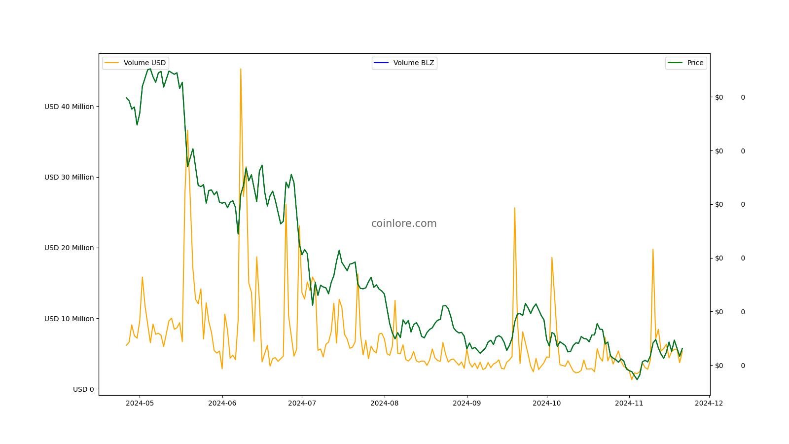
Task: Click the 2024-07 date label
Action: click(x=302, y=403)
